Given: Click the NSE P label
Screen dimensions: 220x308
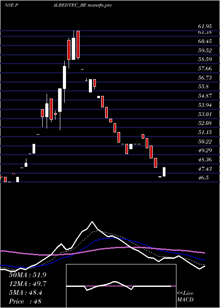Looking at the screenshot, I should tap(11, 5).
